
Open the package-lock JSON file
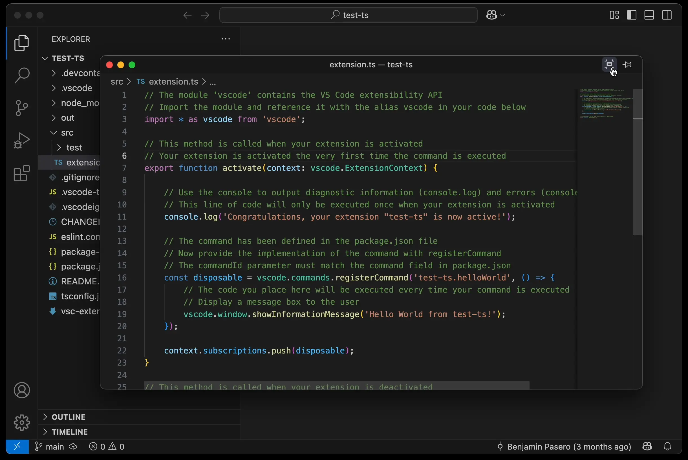(x=69, y=251)
